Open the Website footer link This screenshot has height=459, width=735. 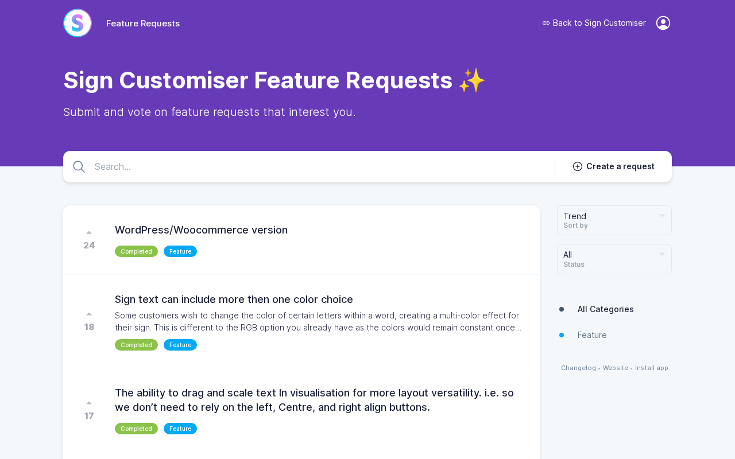click(616, 368)
